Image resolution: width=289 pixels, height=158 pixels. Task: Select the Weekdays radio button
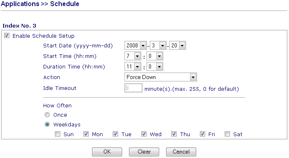[47, 125]
